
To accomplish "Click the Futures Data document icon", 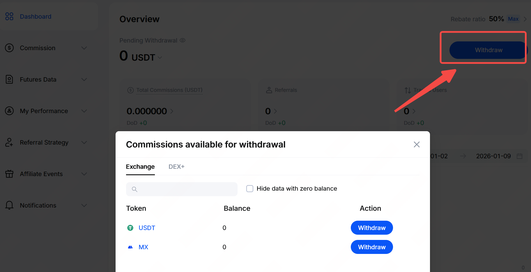I will point(9,79).
